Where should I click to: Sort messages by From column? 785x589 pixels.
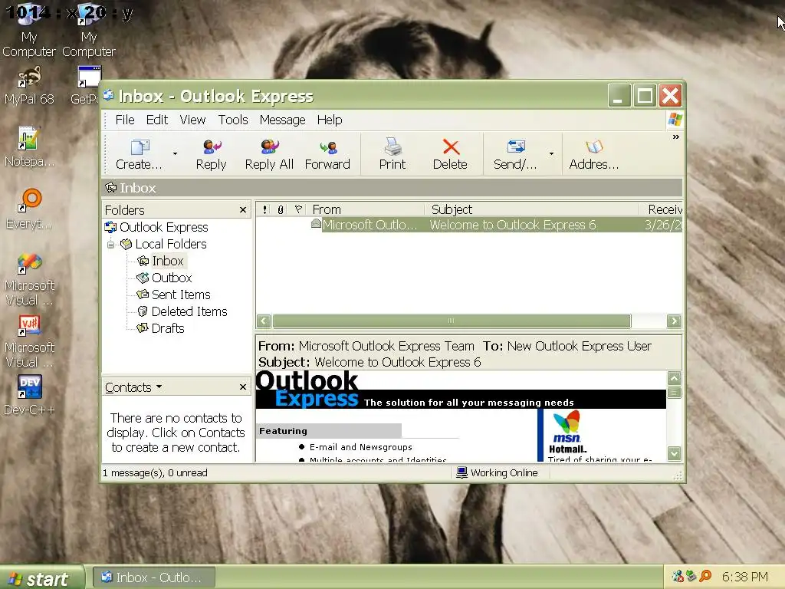point(366,209)
